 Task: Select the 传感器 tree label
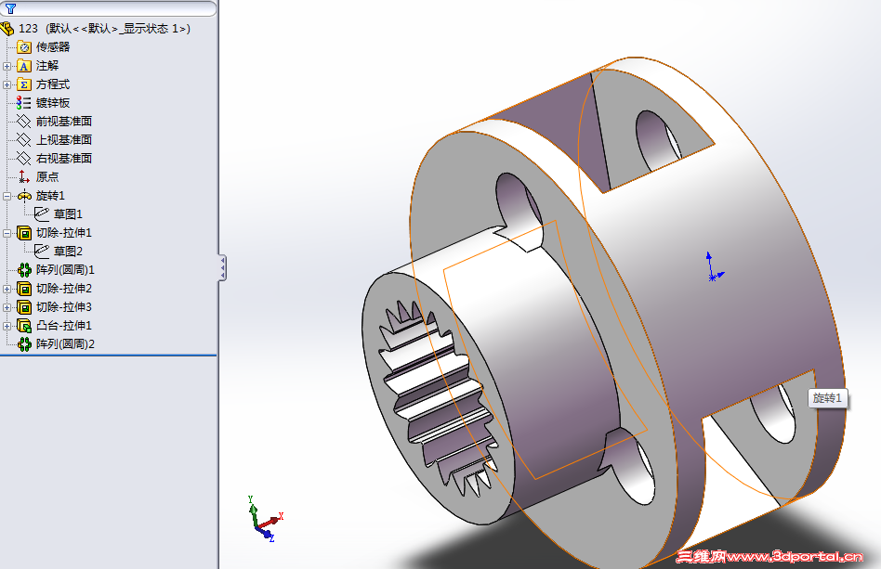(53, 47)
